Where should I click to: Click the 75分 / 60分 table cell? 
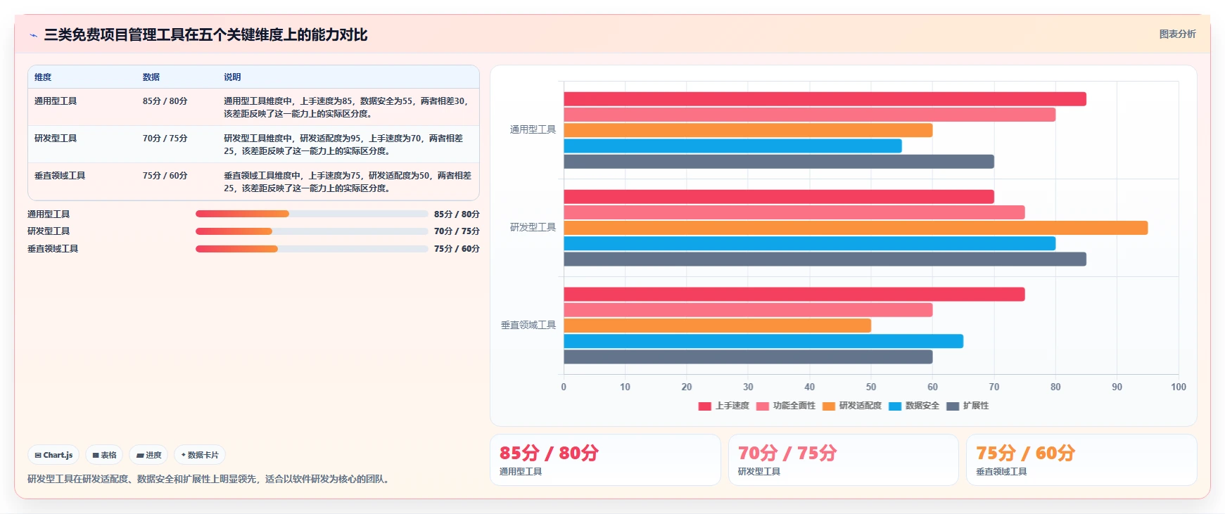[165, 175]
